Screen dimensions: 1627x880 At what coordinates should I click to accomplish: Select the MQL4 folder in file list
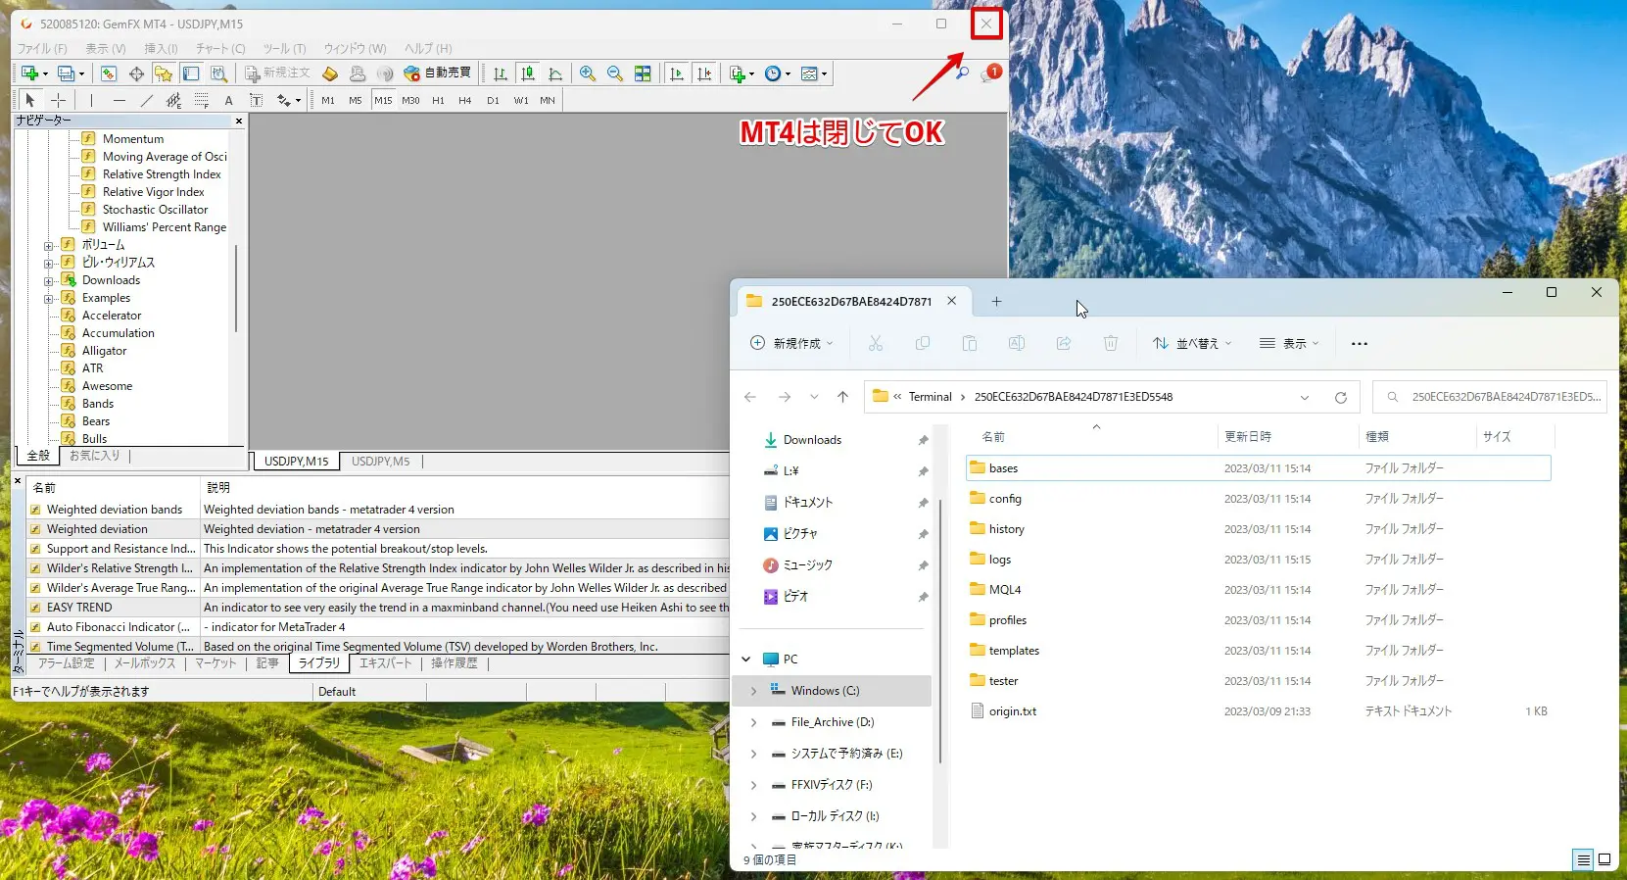1005,590
